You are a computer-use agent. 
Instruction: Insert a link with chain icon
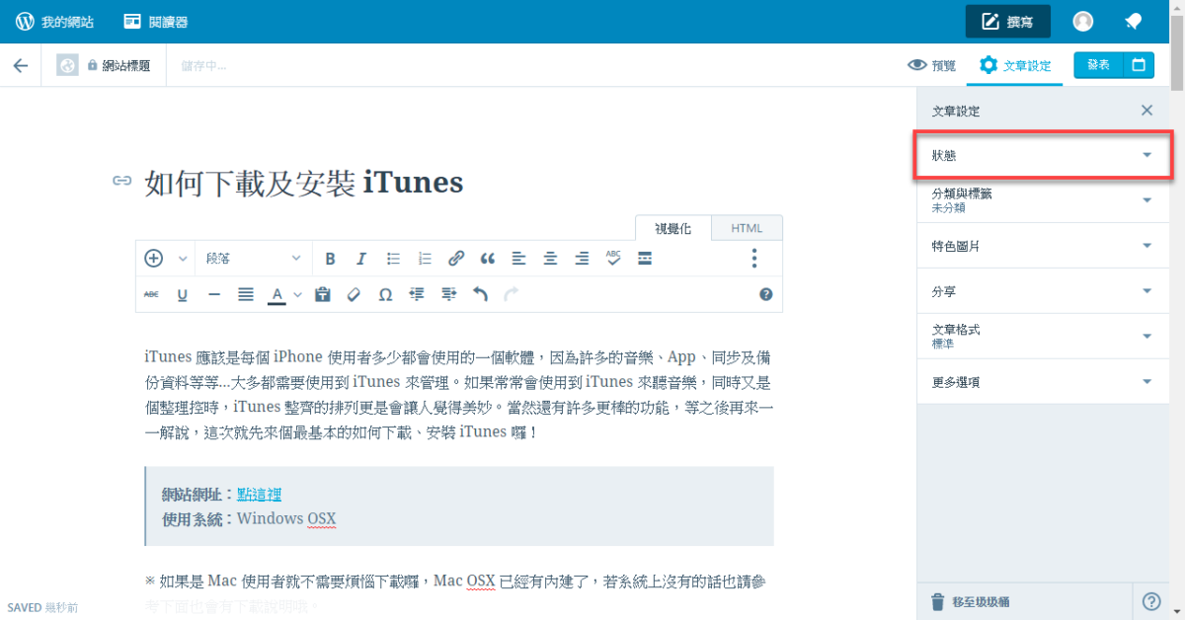click(x=456, y=259)
